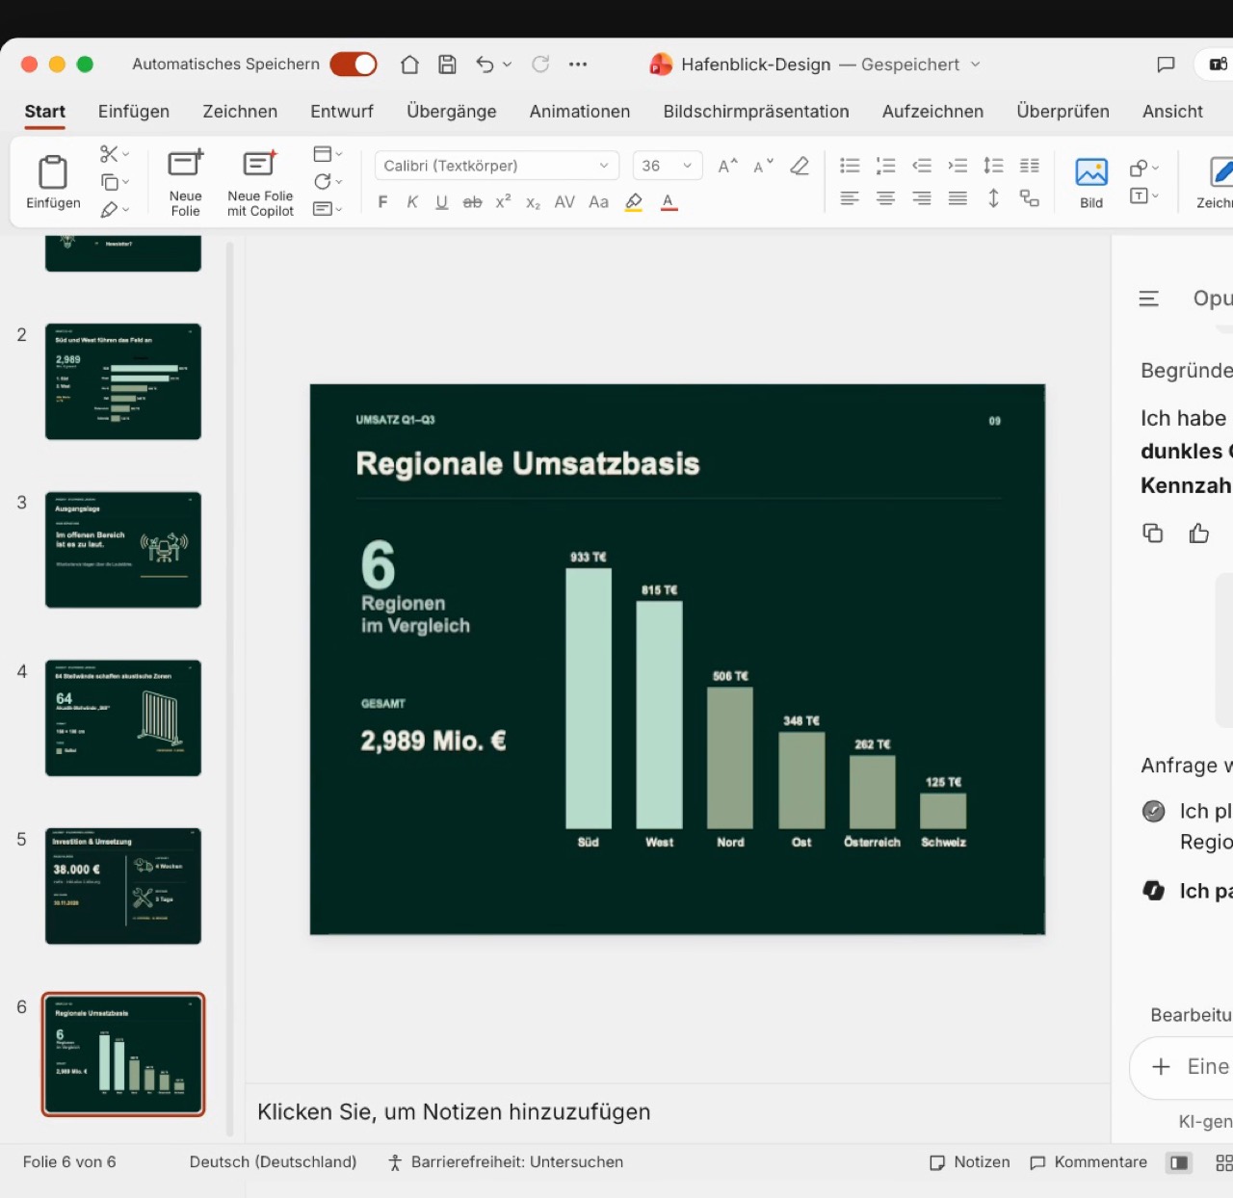Save the presentation with the floppy-disk icon
Image resolution: width=1233 pixels, height=1198 pixels.
(x=447, y=65)
